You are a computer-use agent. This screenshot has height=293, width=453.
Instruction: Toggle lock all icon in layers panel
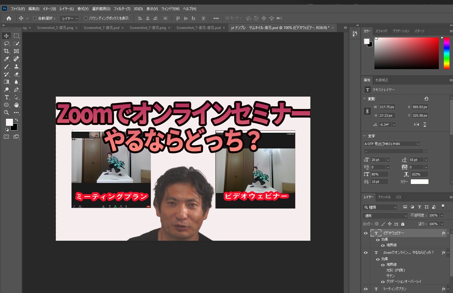coord(403,224)
